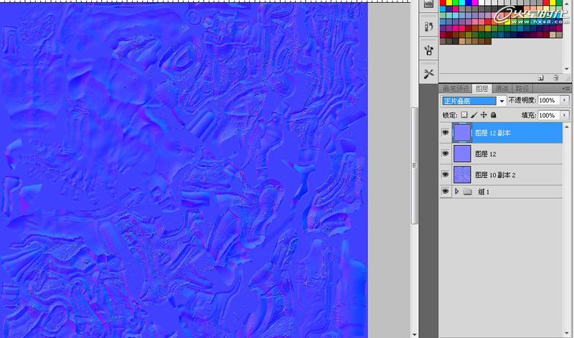This screenshot has width=574, height=338.
Task: Open the 正片叠底 blend mode dropdown
Action: (474, 100)
